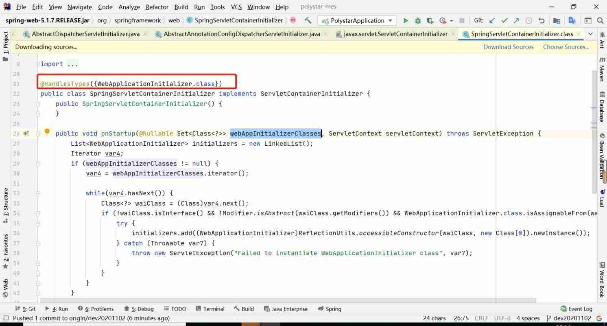Toggle the Run tool window at bottom
This screenshot has height=326, width=607.
(56, 309)
